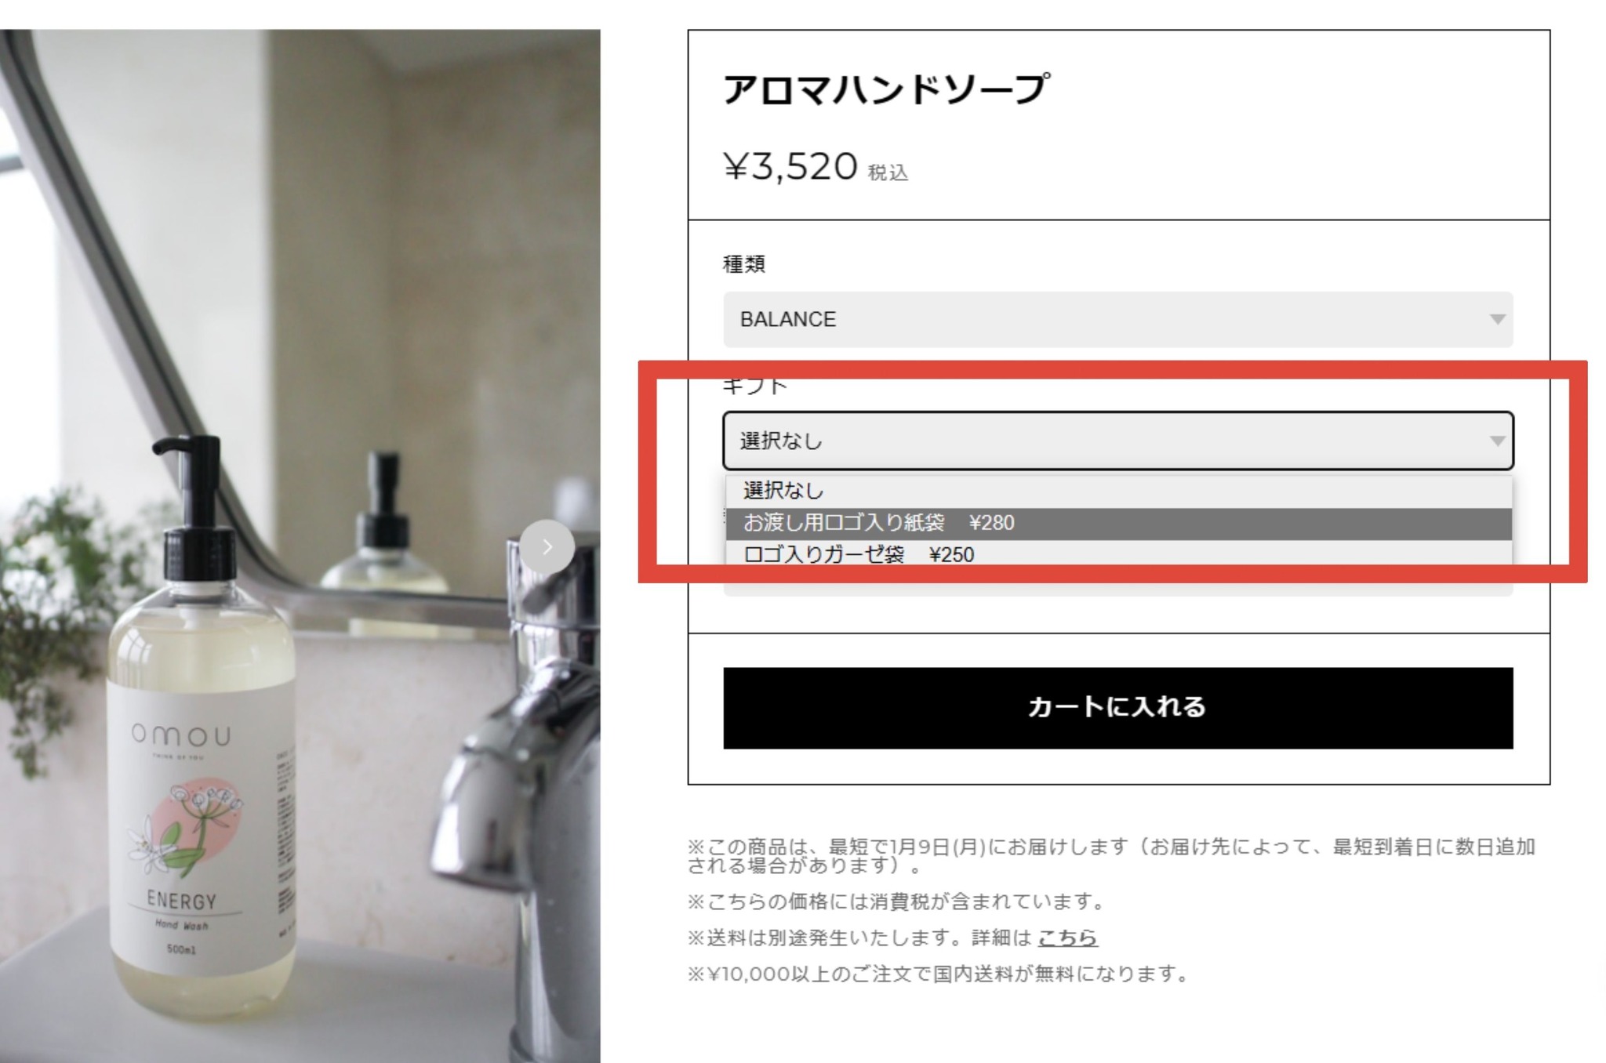Click the 種類 field label
Screen dimensions: 1606x1063
[743, 264]
